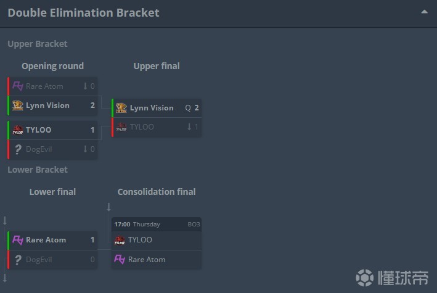Screen dimensions: 437x293
Task: Select Rare Atom in Consolidation final match
Action: click(147, 260)
